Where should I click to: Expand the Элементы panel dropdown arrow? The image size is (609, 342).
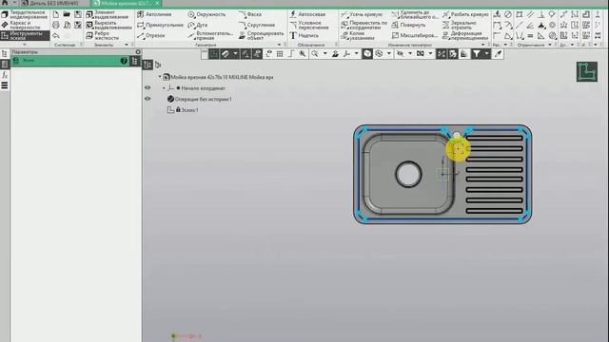tap(127, 45)
